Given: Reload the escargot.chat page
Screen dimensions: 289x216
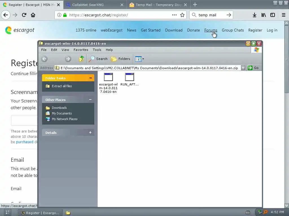Looking at the screenshot, I should pyautogui.click(x=24, y=15).
